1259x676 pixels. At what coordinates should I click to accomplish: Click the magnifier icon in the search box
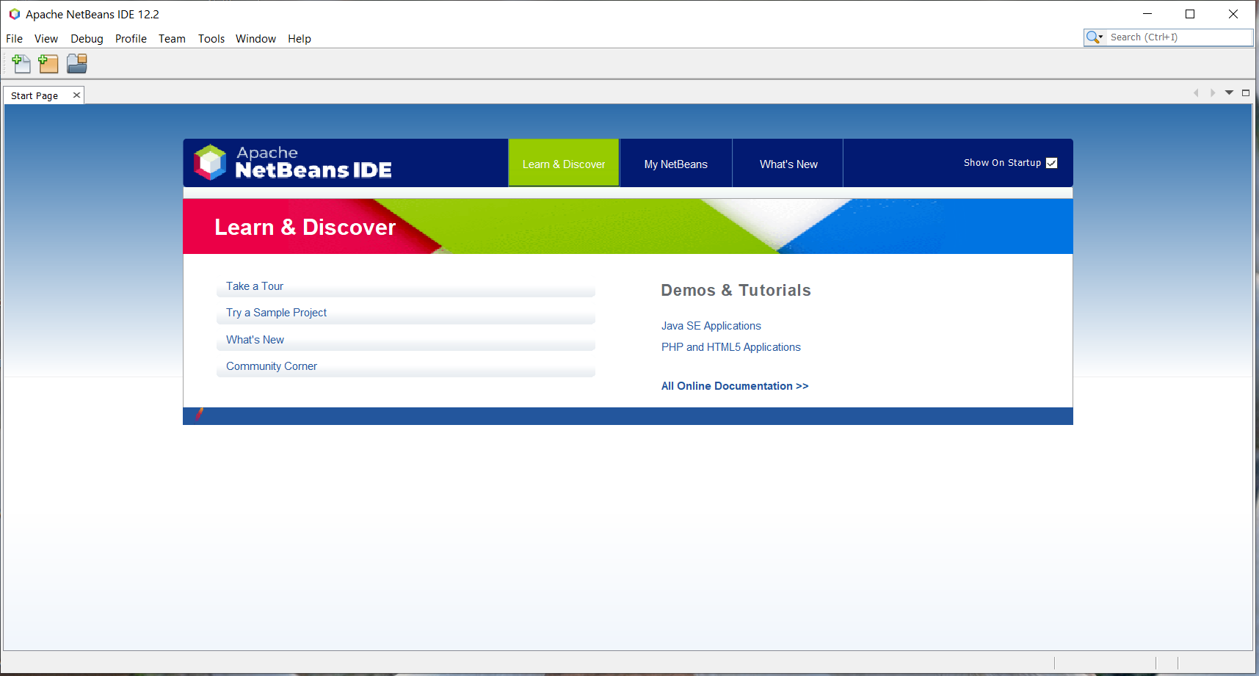tap(1094, 37)
